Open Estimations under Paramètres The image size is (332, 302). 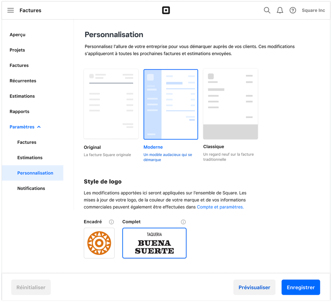pyautogui.click(x=30, y=157)
